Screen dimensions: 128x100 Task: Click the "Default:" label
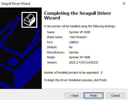click(52, 47)
